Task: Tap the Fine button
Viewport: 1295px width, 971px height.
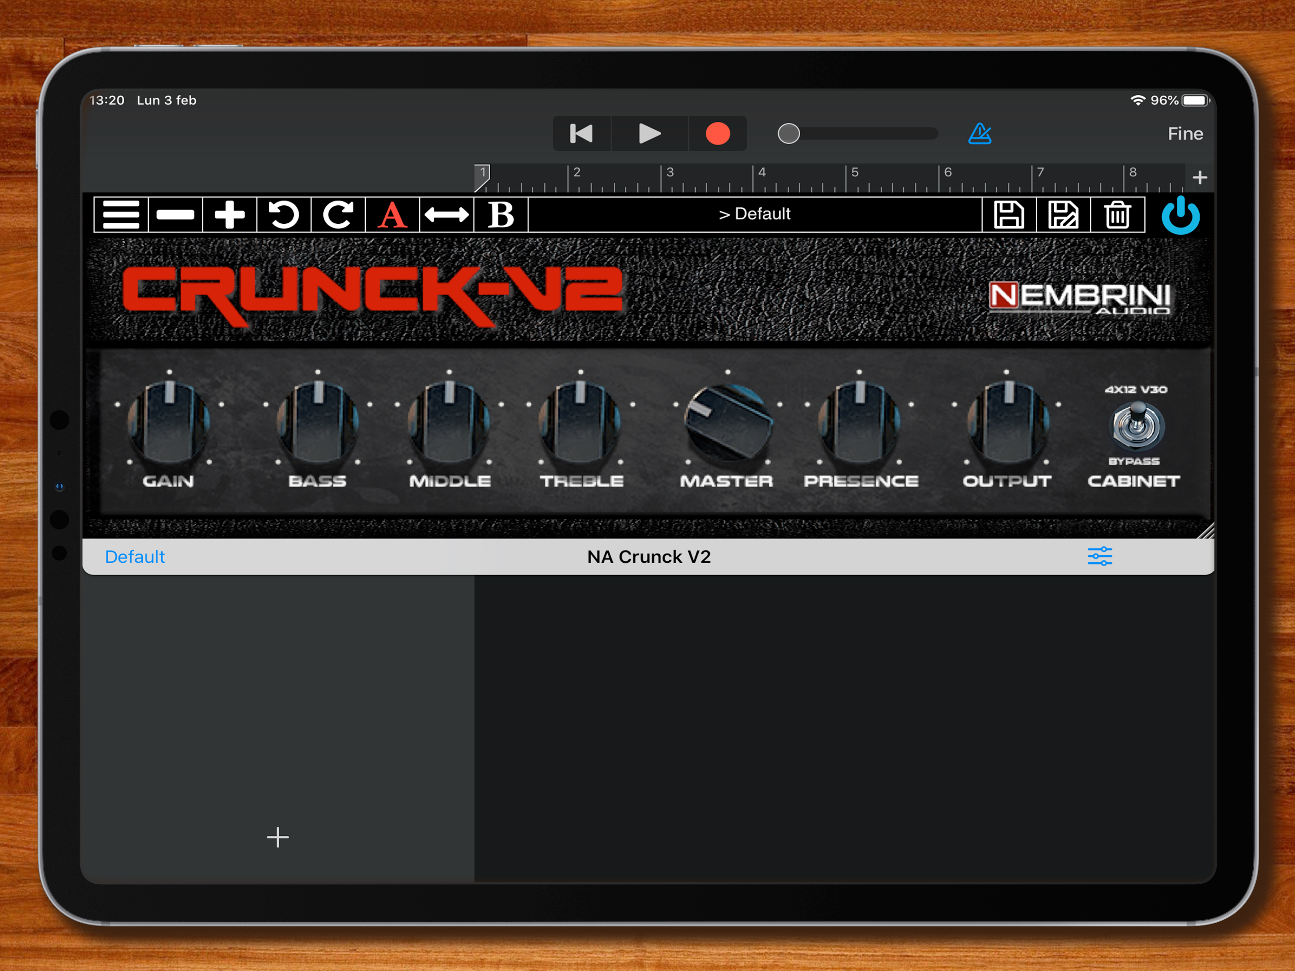Action: (1185, 134)
